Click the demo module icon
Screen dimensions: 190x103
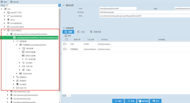(x=8, y=20)
